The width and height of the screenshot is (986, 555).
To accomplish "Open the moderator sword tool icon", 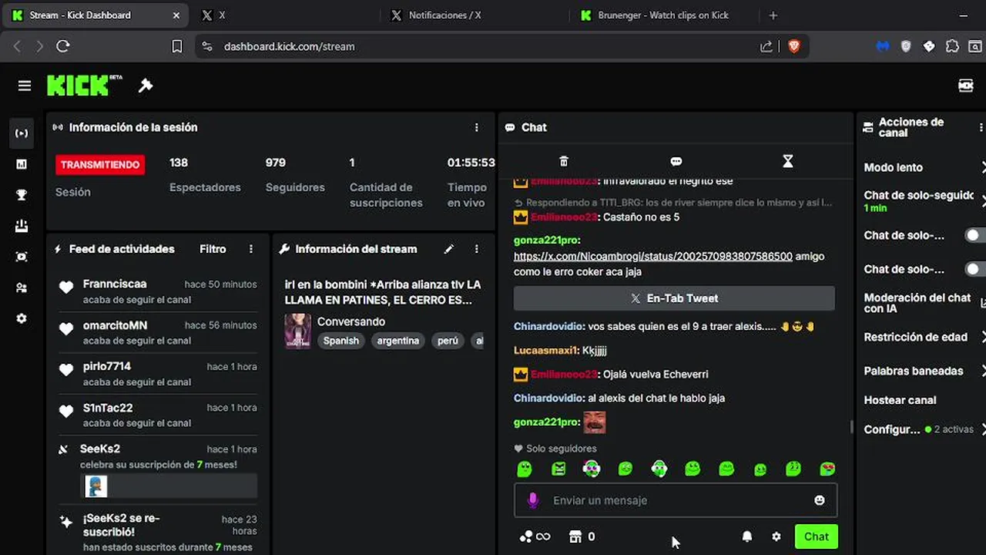I will pyautogui.click(x=146, y=86).
